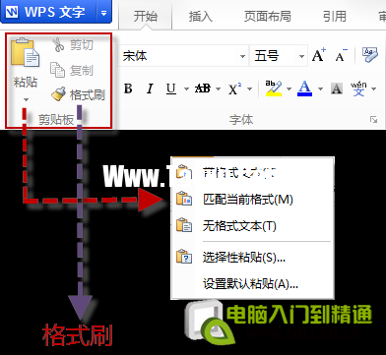
Task: Click the 无格式文本 clipboard icon
Action: (184, 225)
